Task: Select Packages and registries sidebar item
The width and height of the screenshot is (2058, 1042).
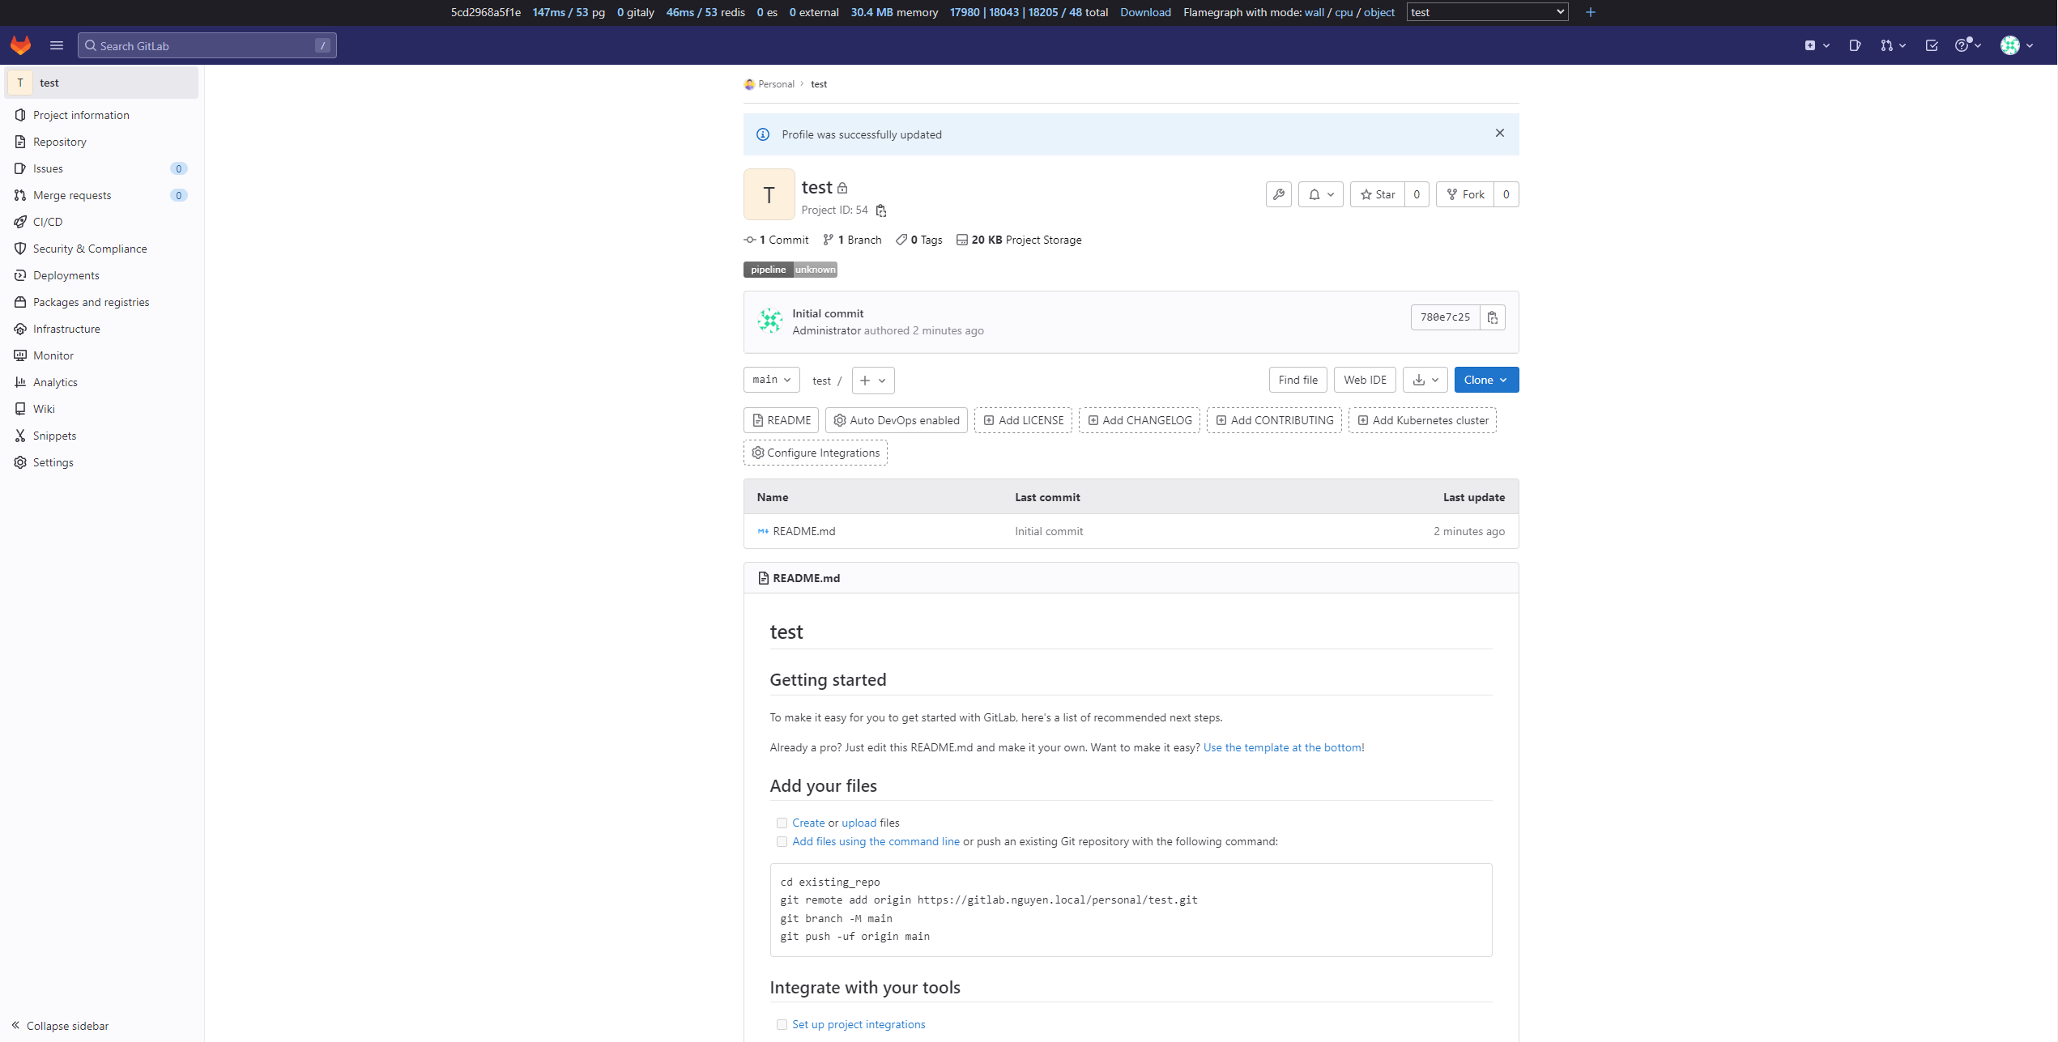Action: click(91, 302)
